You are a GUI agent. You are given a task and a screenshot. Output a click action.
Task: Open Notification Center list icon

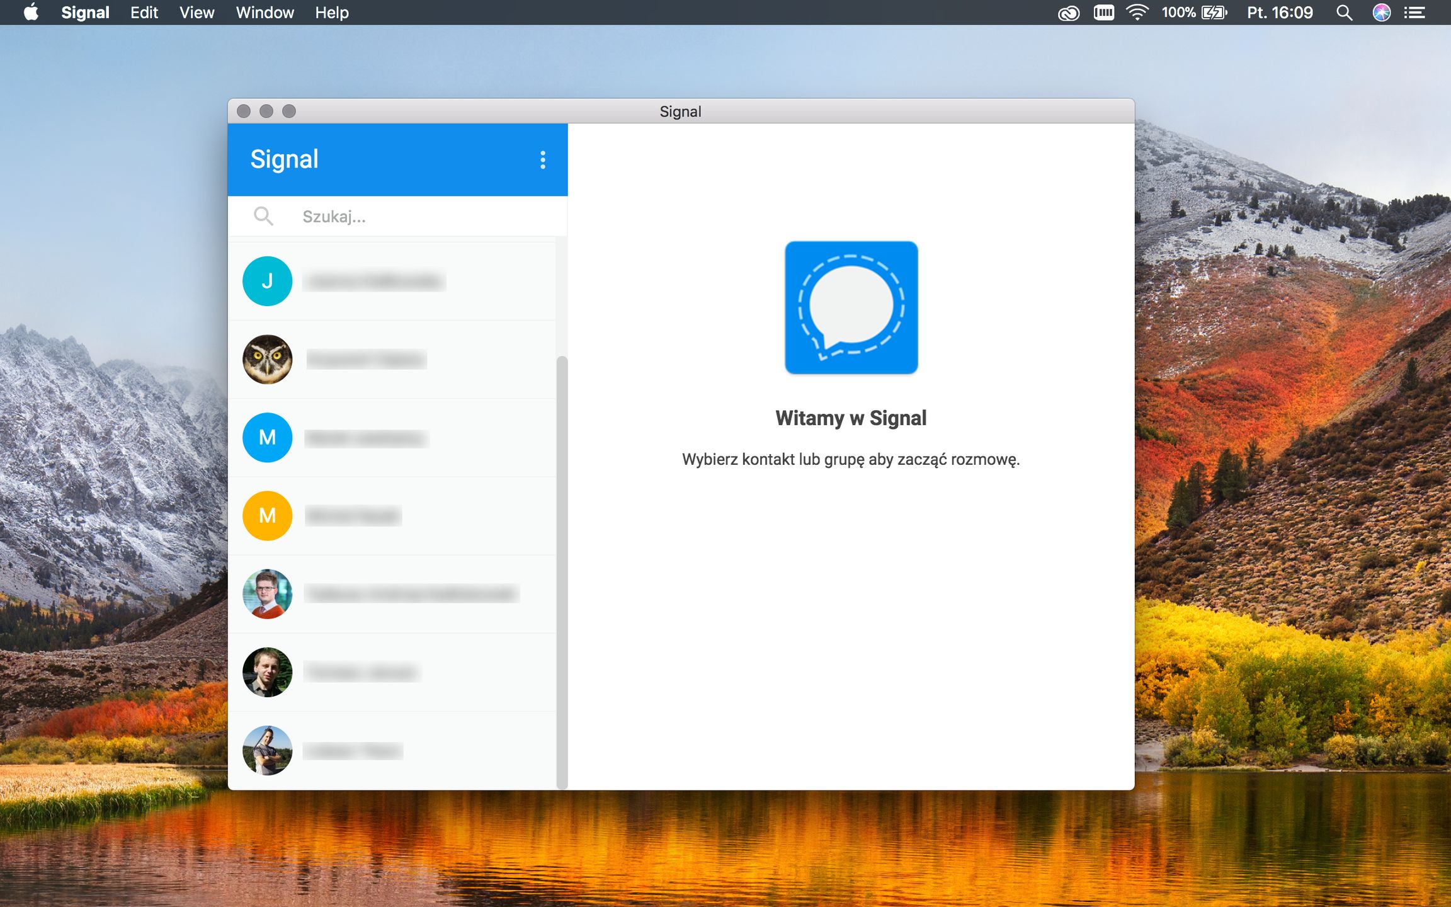coord(1414,13)
